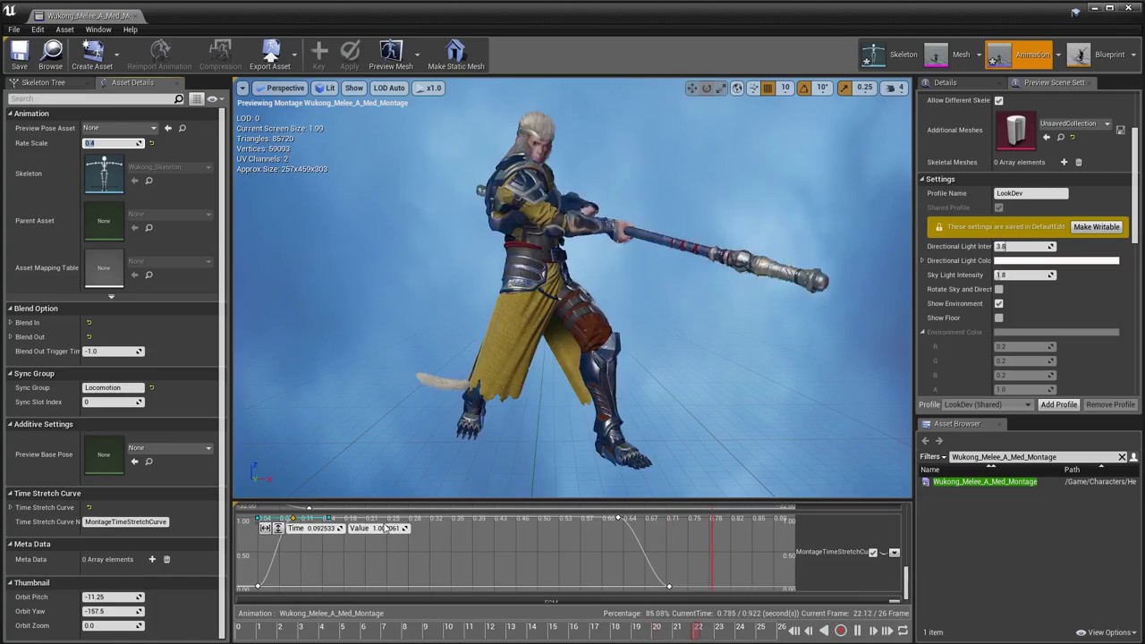Reset Rate Scale to default
1145x644 pixels.
[x=152, y=143]
